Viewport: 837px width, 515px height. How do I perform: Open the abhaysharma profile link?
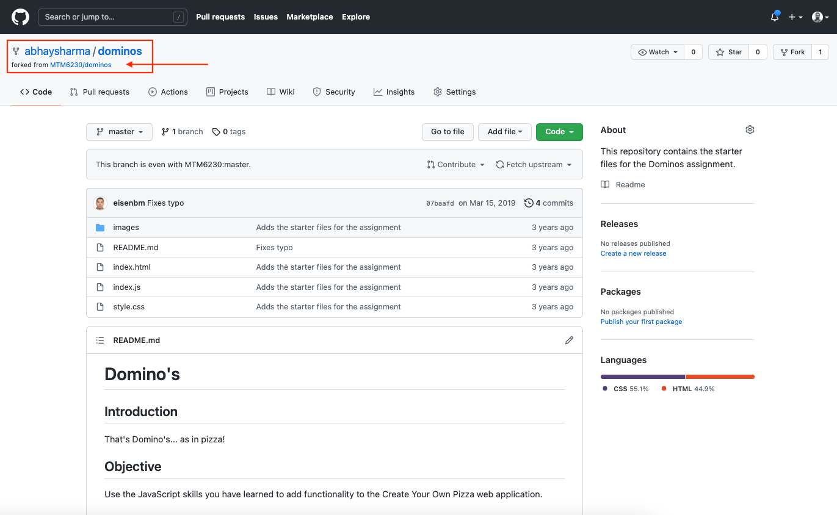pos(57,51)
